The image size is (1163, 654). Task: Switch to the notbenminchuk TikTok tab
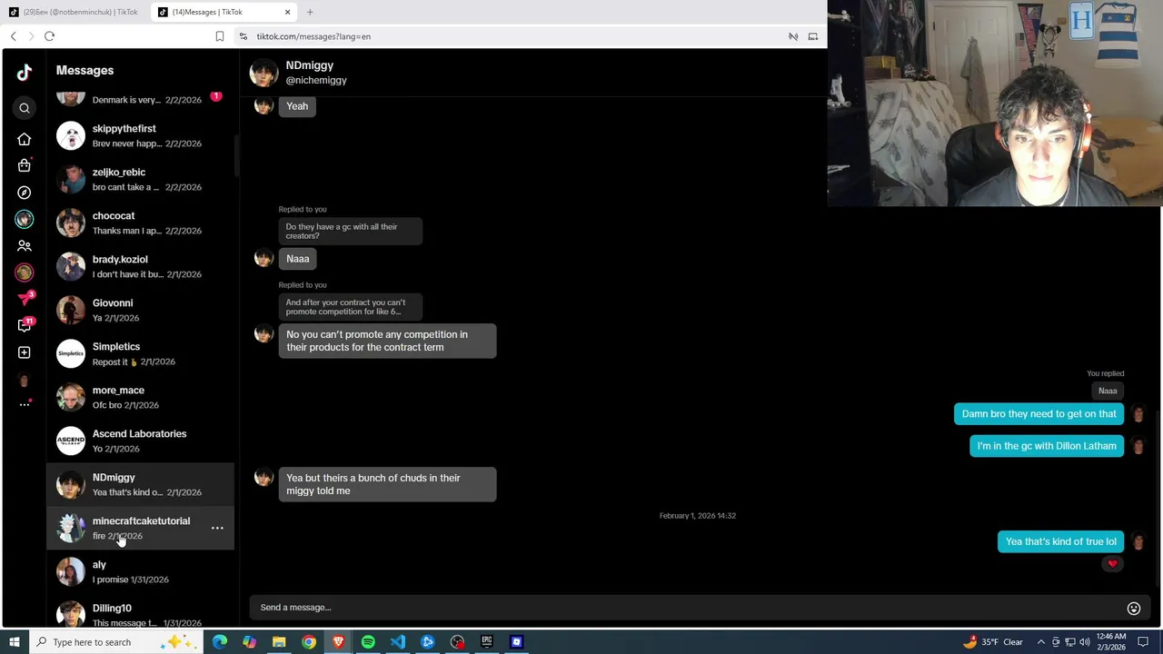74,12
